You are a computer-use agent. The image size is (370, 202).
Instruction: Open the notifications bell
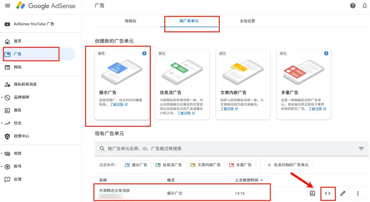(x=365, y=6)
